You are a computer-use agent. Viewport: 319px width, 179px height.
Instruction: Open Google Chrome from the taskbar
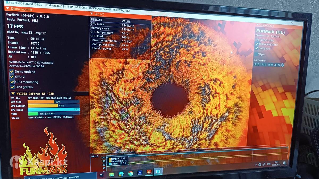131,173
